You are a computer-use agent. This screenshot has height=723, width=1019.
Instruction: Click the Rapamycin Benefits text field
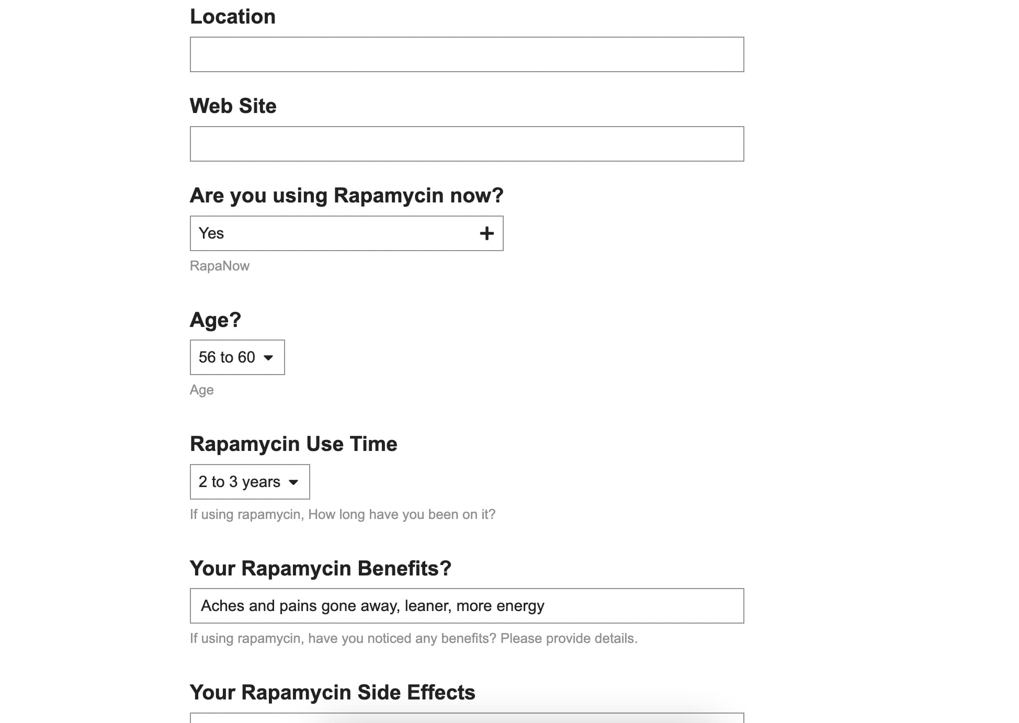467,606
